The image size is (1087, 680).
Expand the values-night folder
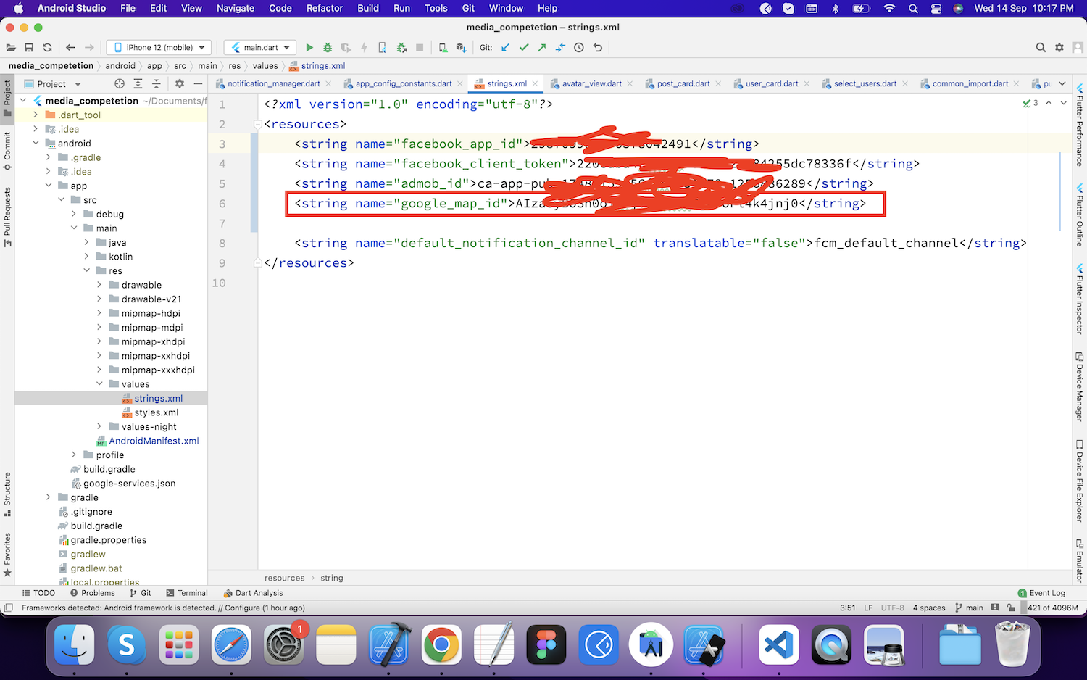pos(100,426)
